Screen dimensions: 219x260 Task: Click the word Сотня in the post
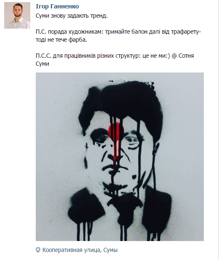pos(186,56)
